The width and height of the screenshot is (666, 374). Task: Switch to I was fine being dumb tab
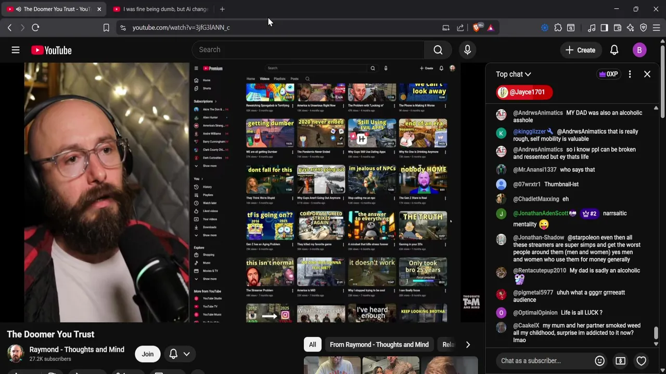(160, 9)
